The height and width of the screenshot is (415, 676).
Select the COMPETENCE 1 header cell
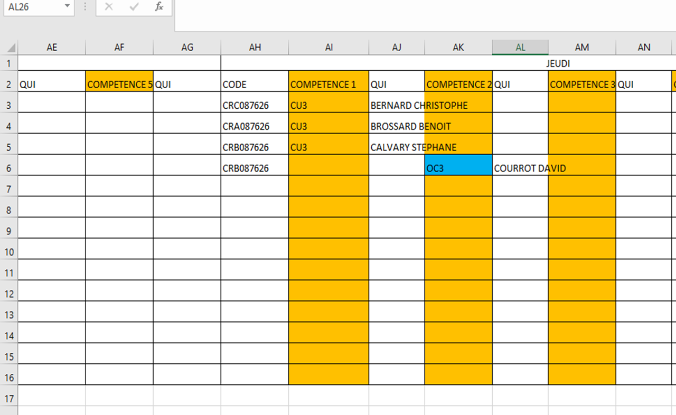click(328, 84)
